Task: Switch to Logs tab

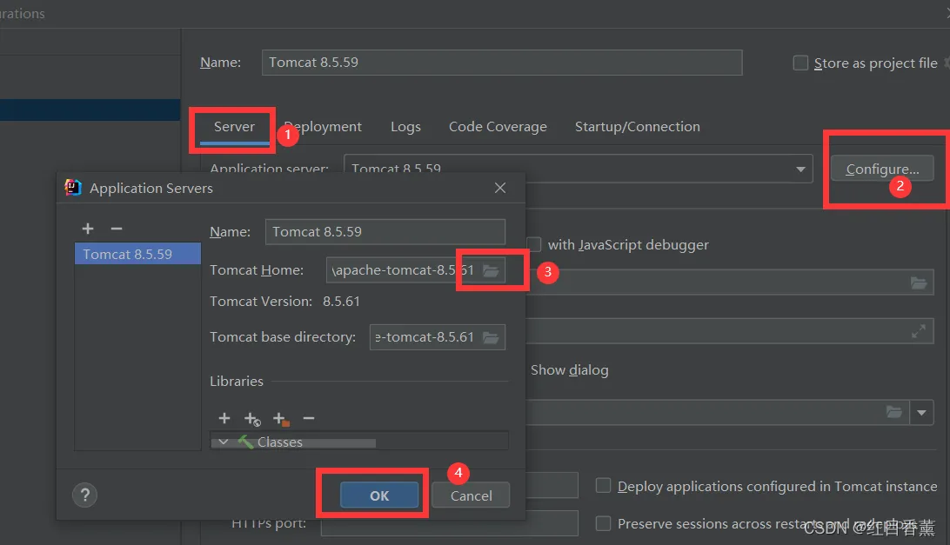Action: point(405,127)
